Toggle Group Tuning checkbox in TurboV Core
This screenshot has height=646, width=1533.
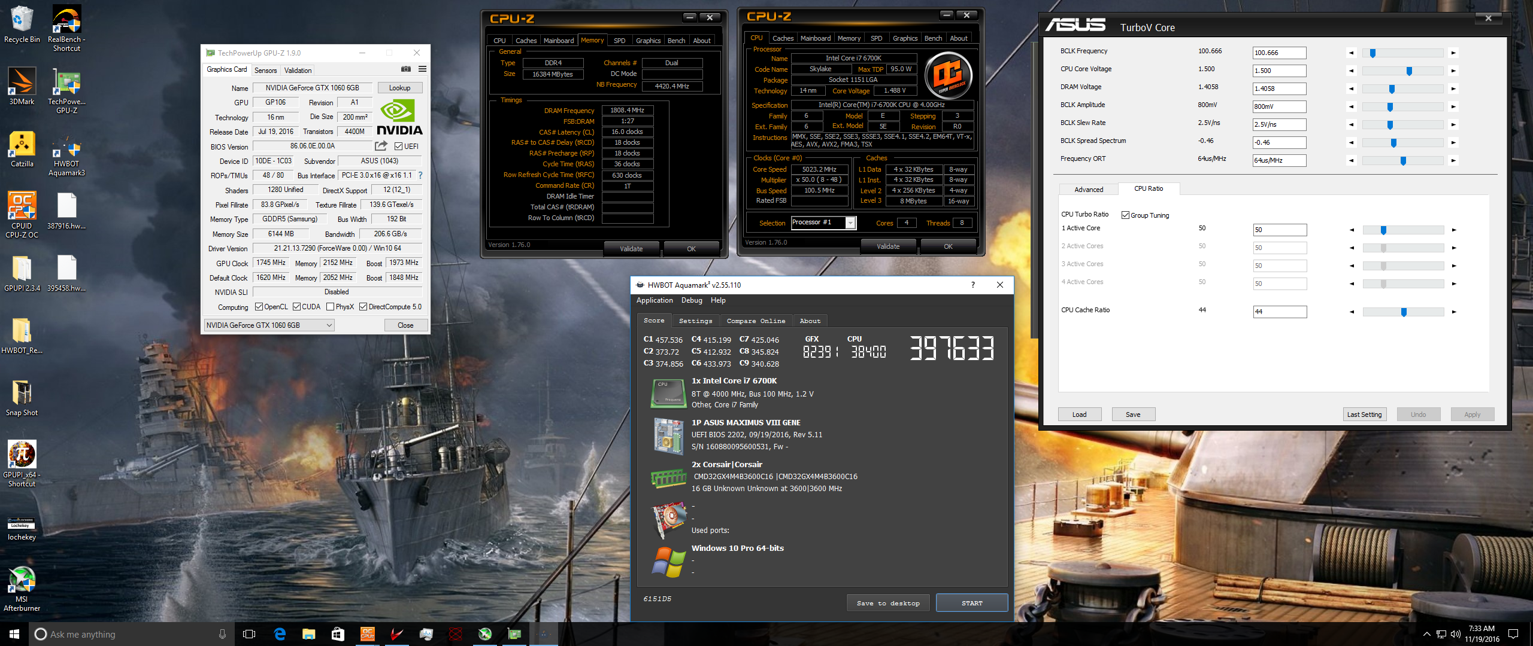1125,215
